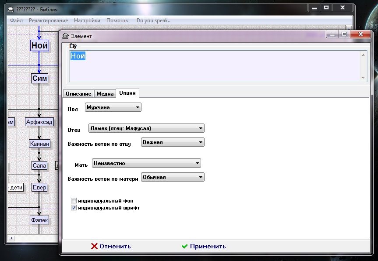Viewport: 378px width, 261px height.
Task: Click the name field scrollbar down arrow
Action: [x=363, y=77]
